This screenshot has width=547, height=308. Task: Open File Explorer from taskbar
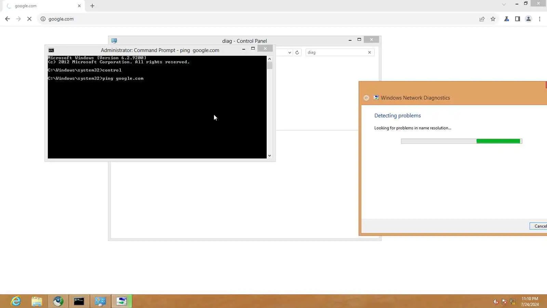(x=37, y=301)
